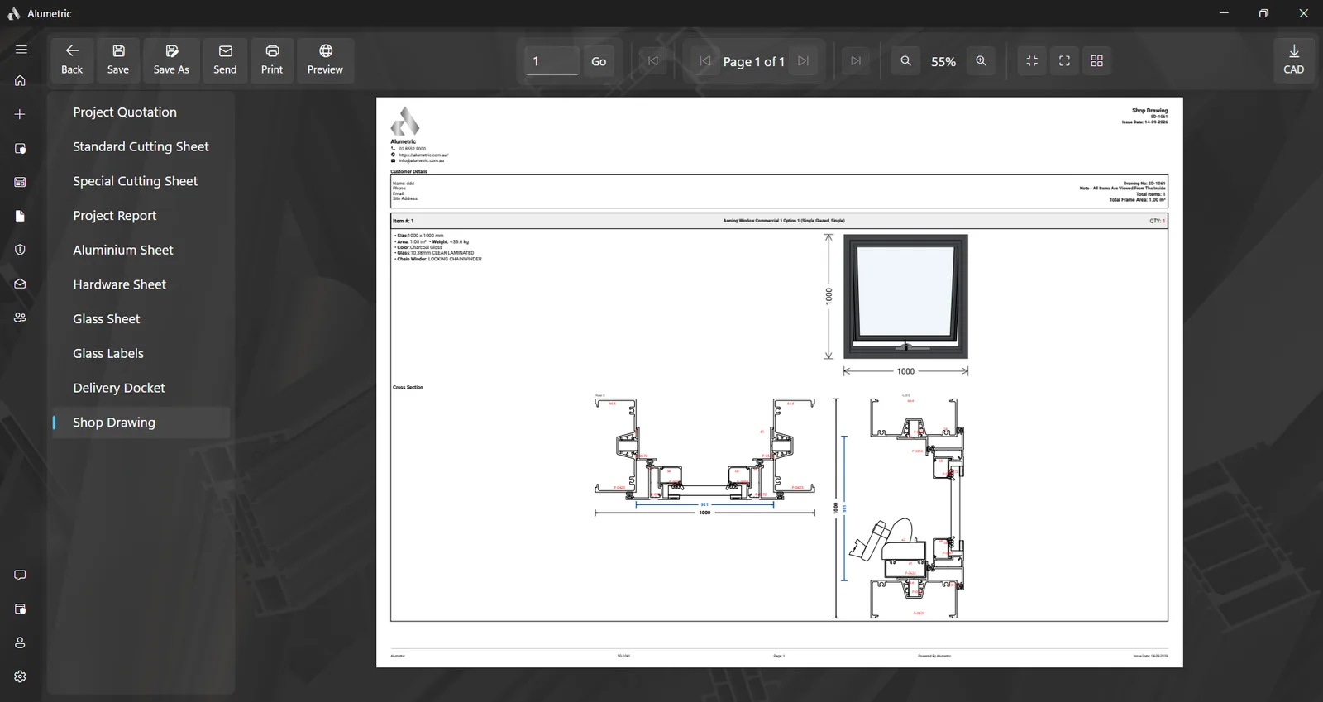Save the shop drawing
The width and height of the screenshot is (1323, 702).
tap(118, 60)
